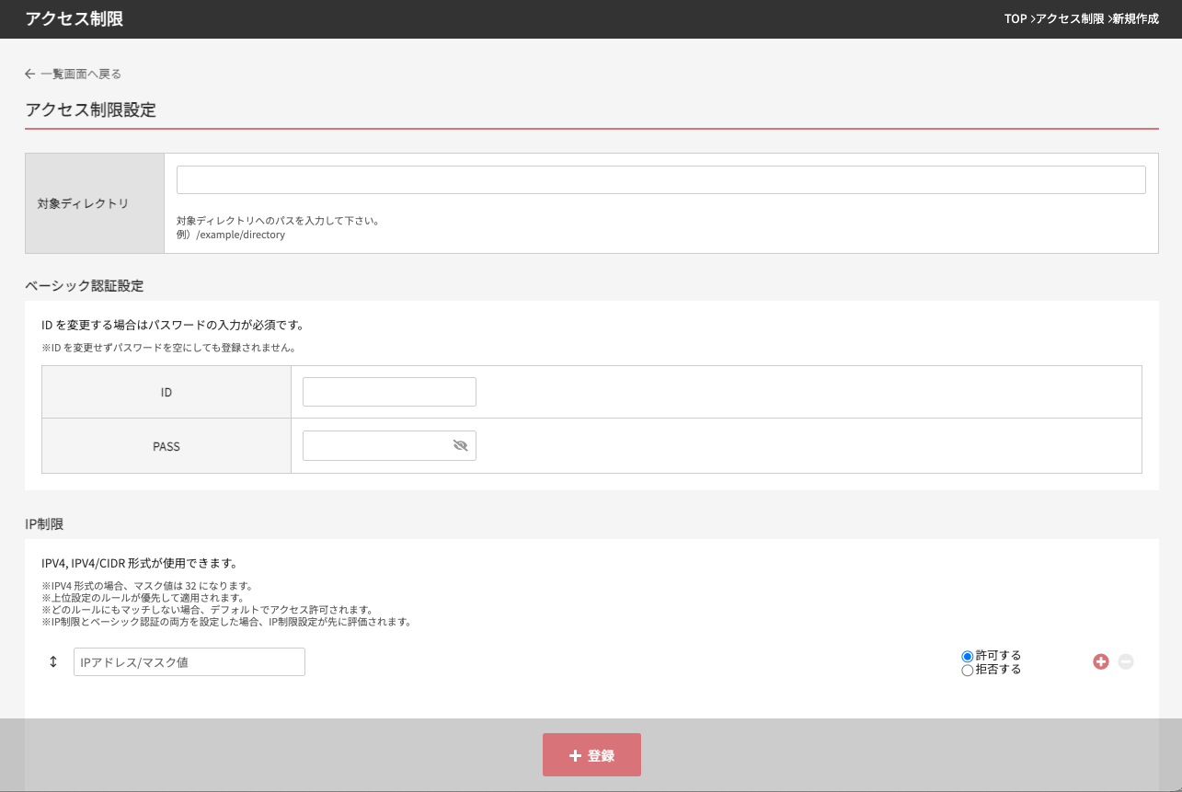Viewport: 1182px width, 792px height.
Task: Open アクセス制限 in the breadcrumb trail
Action: 1070,19
